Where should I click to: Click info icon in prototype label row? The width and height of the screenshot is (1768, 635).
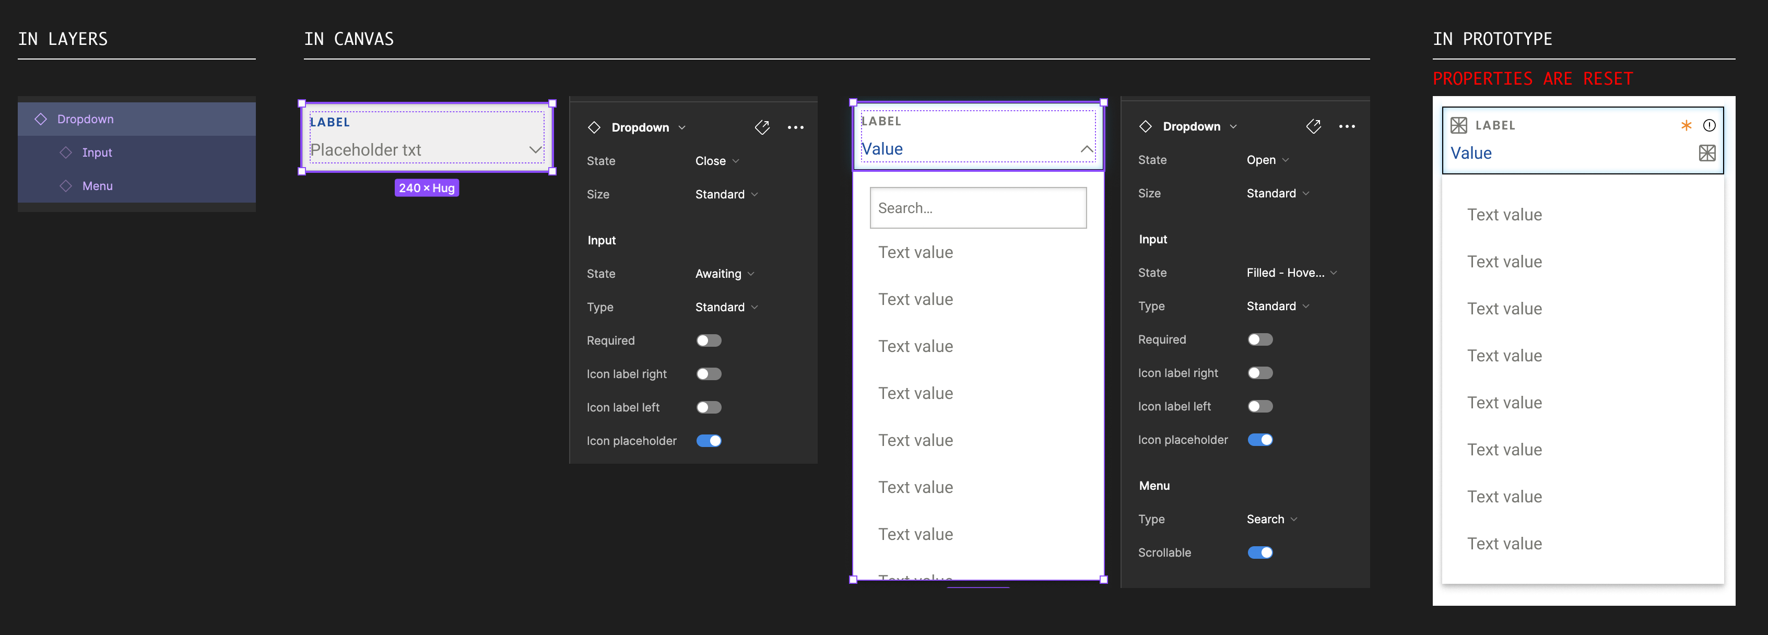tap(1709, 125)
